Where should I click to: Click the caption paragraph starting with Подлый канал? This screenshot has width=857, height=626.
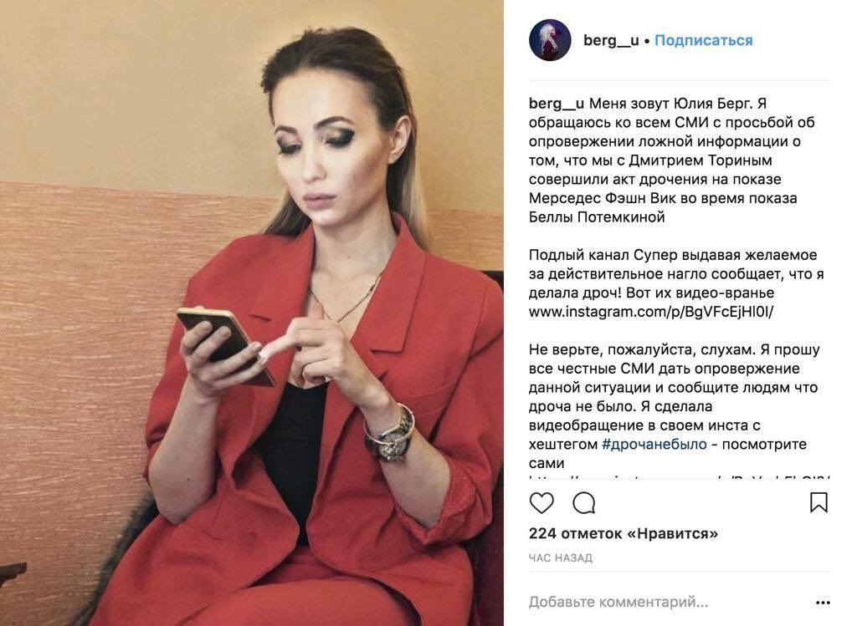click(x=676, y=283)
